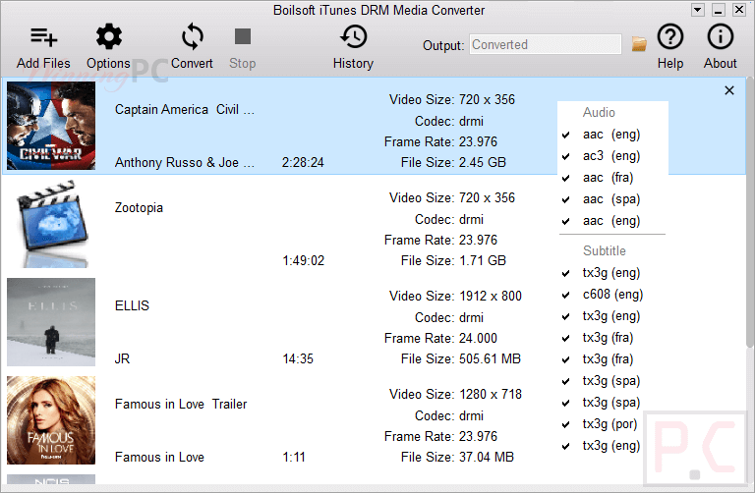
Task: Click the vertical scrollbar of file list
Action: (x=750, y=211)
